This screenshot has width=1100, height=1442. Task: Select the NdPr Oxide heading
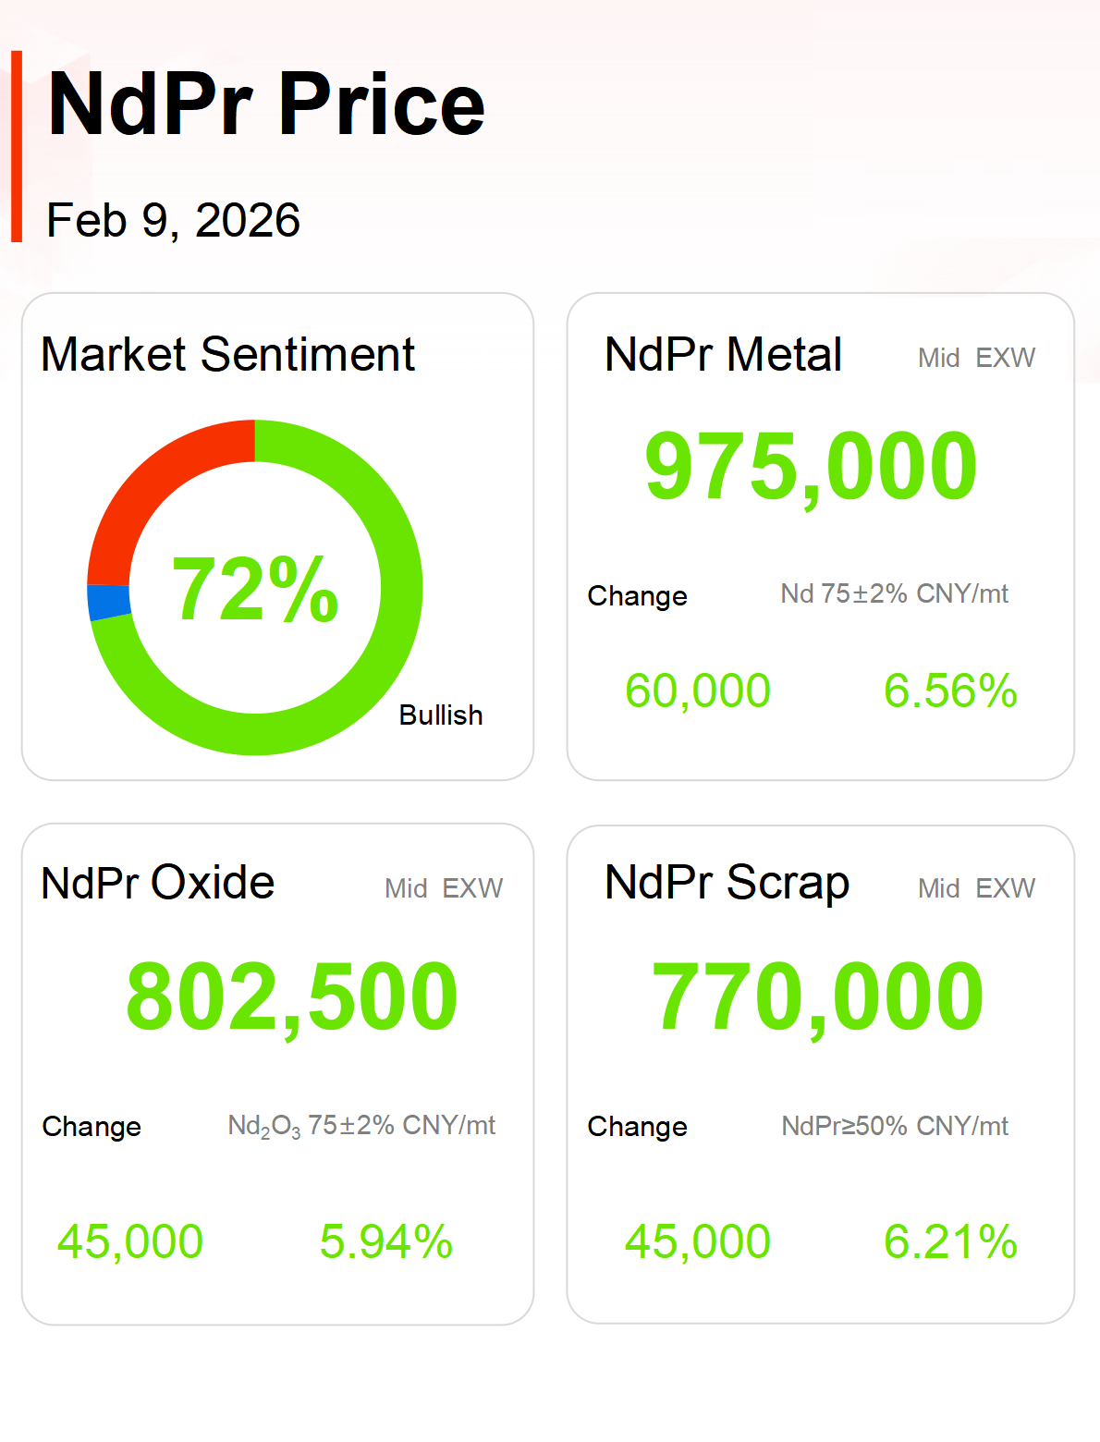click(x=158, y=883)
